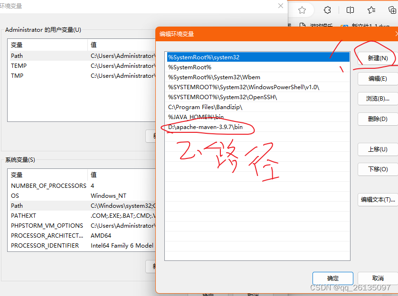Click the 删除(D) button
Image resolution: width=398 pixels, height=296 pixels.
(378, 119)
